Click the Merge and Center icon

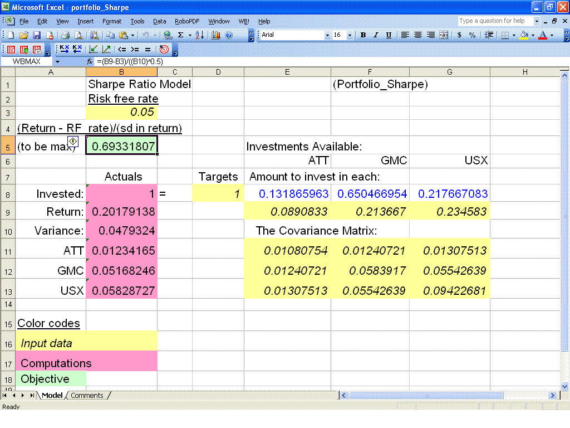coord(444,35)
